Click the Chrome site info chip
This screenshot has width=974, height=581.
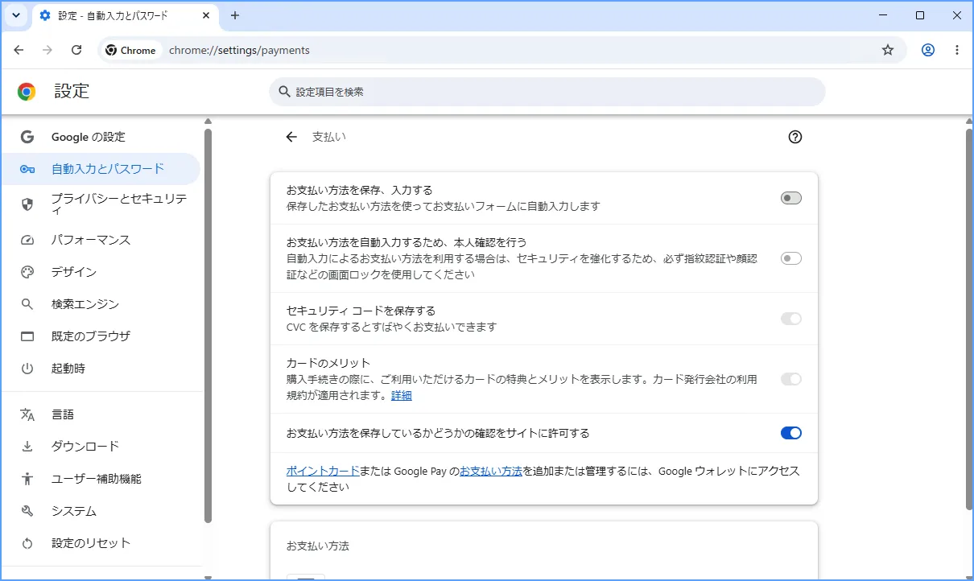(131, 50)
